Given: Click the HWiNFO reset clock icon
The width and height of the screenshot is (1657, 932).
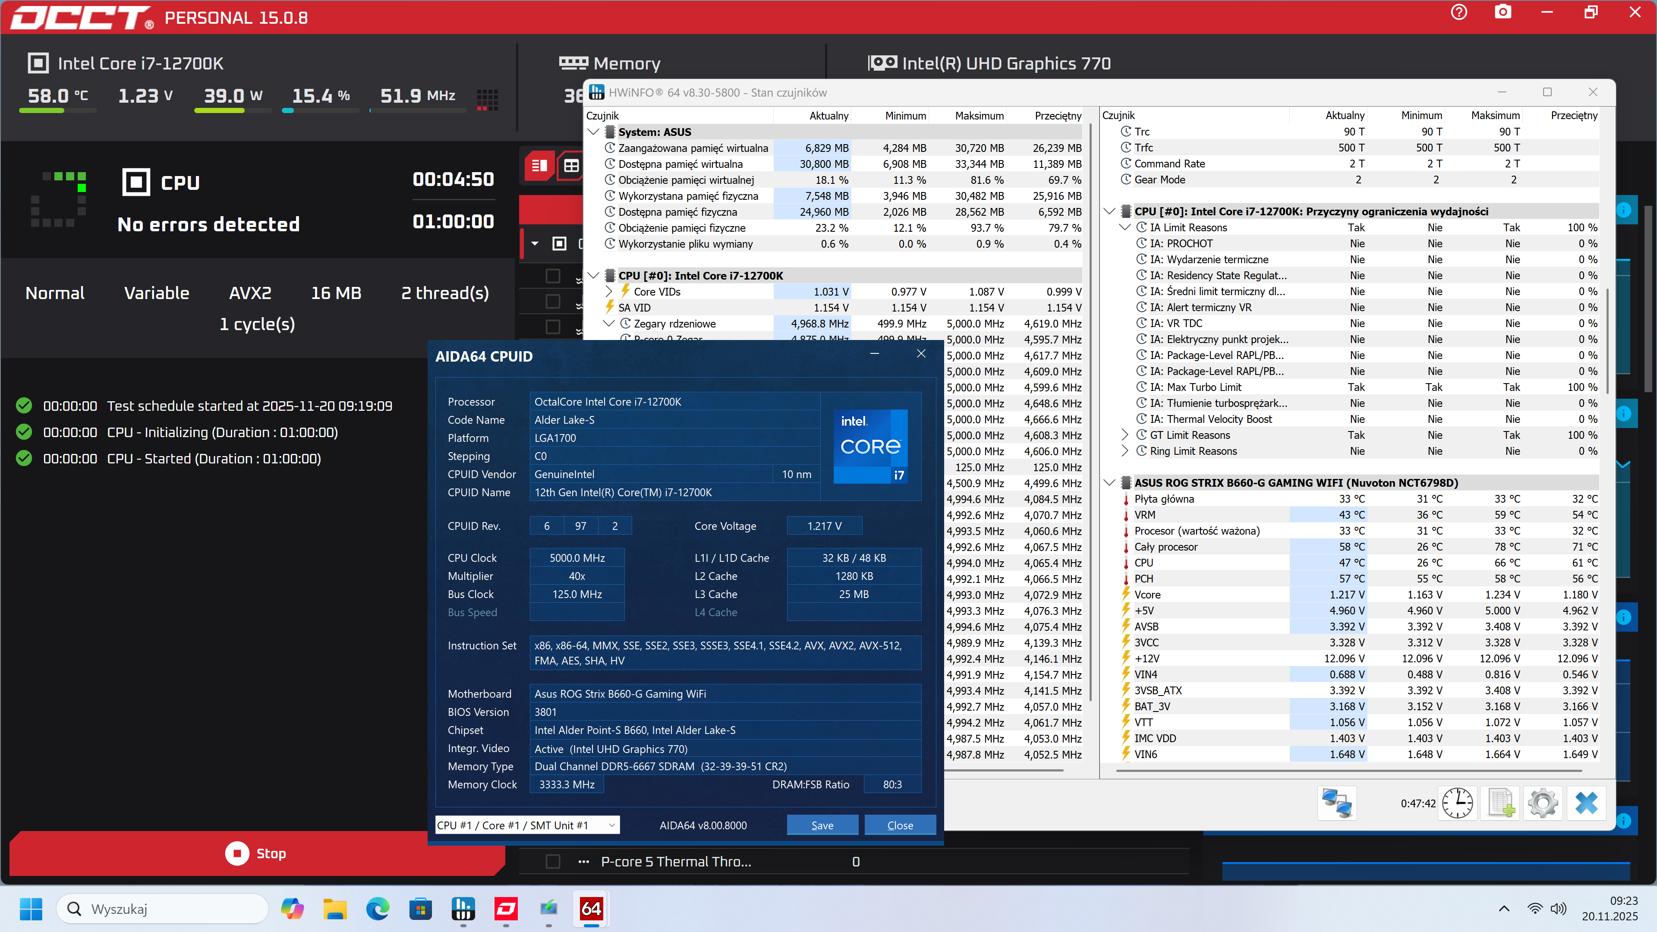Looking at the screenshot, I should (1457, 803).
